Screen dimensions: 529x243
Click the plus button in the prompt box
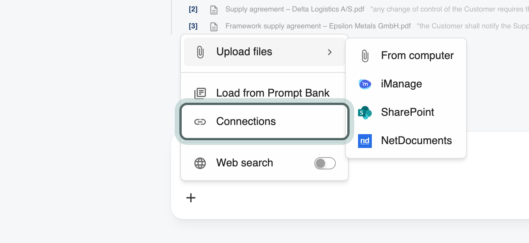pos(191,198)
